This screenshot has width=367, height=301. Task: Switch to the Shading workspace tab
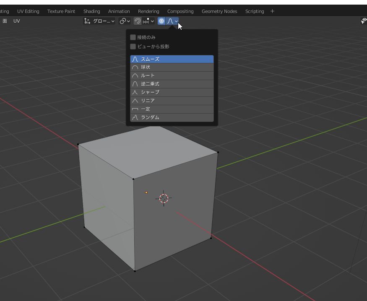(91, 11)
